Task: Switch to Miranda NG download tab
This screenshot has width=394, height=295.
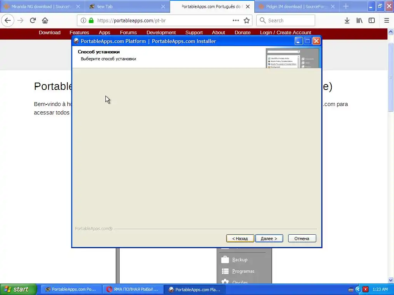Action: click(x=42, y=7)
